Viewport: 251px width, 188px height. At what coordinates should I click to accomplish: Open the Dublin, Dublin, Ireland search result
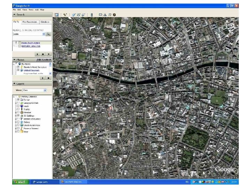click(x=31, y=43)
